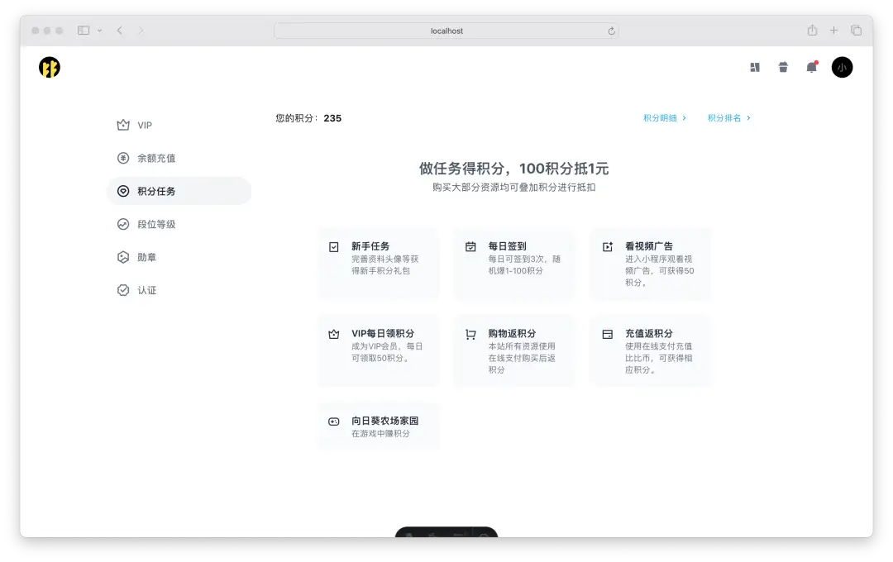
Task: Open the grid apps icon in header
Action: [x=755, y=67]
